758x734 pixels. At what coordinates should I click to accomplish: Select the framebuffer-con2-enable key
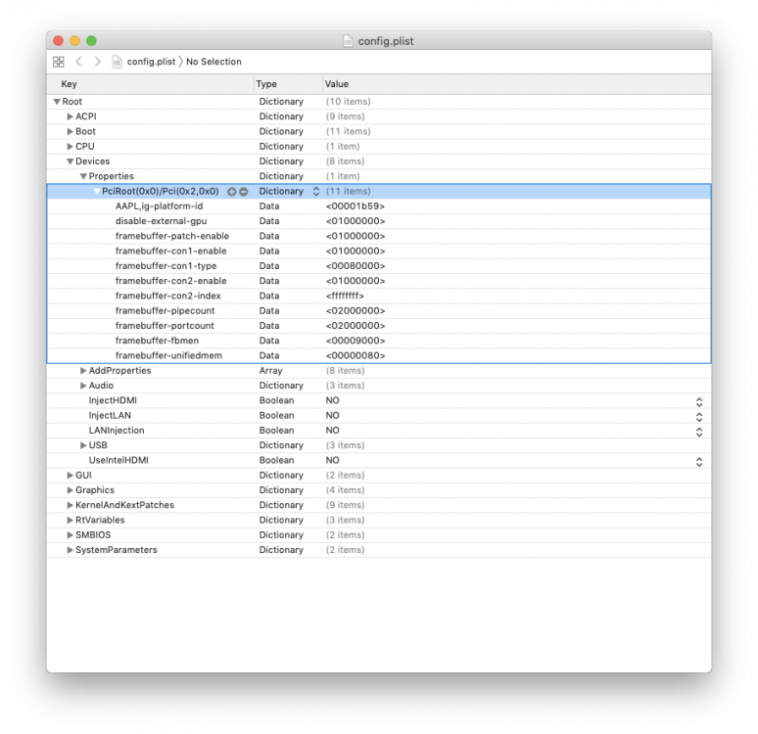coord(170,281)
